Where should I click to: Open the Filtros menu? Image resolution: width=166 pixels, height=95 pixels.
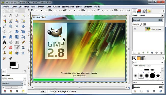pyautogui.click(x=79, y=7)
